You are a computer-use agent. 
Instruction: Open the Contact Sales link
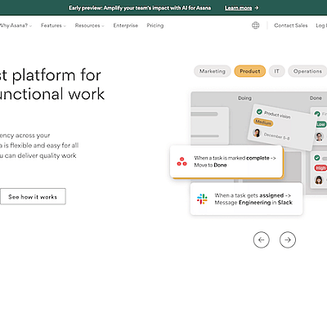coord(291,25)
